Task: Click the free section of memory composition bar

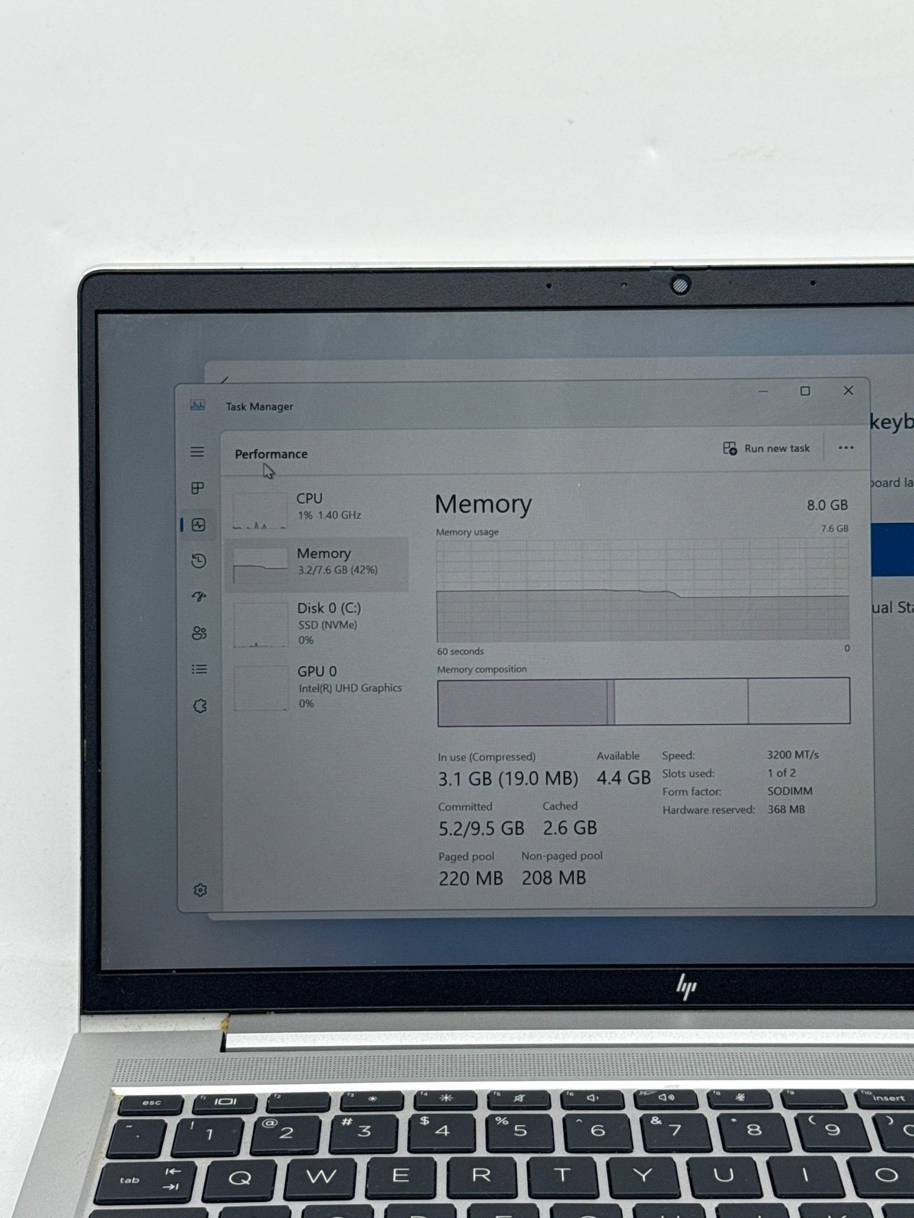Action: [x=799, y=701]
